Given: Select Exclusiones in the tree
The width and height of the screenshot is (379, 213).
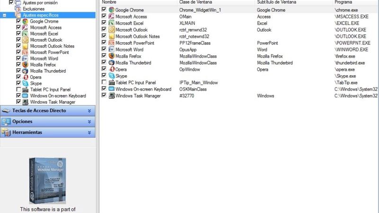Looking at the screenshot, I should [x=34, y=9].
